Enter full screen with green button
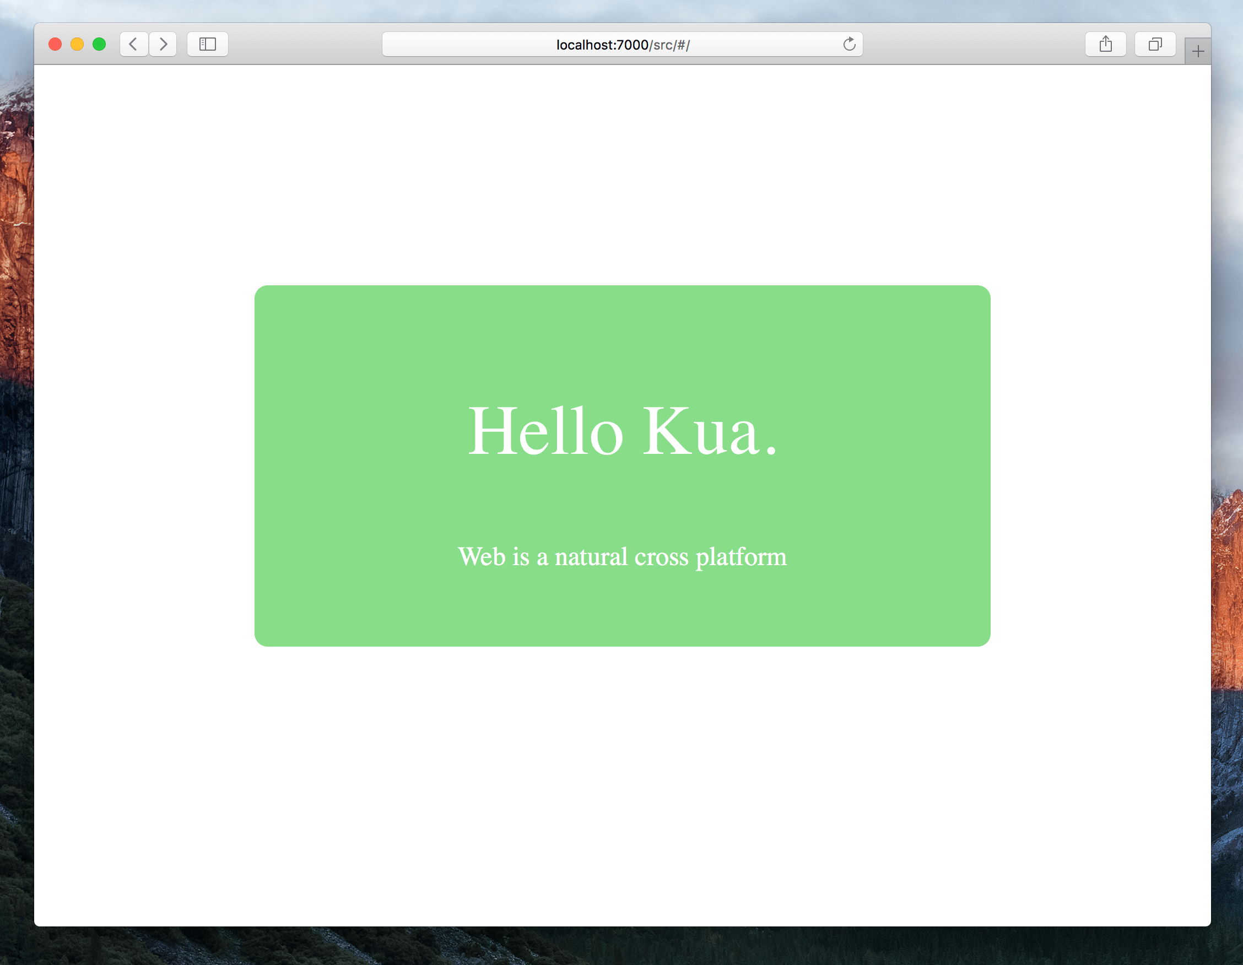This screenshot has width=1243, height=965. 99,45
